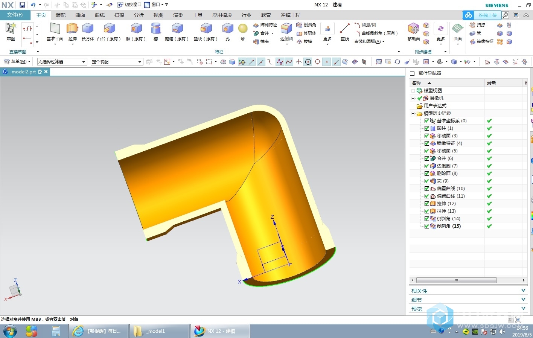
Task: Undo the last action
Action: pyautogui.click(x=33, y=5)
